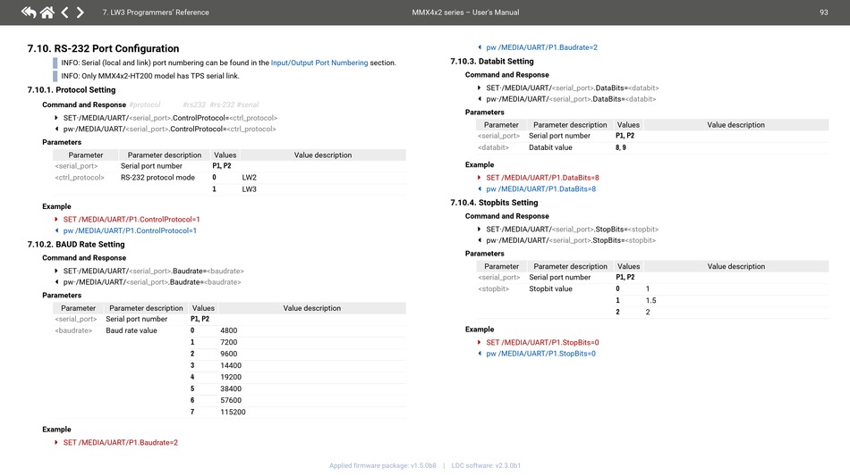Open the Home page icon

pyautogui.click(x=47, y=13)
